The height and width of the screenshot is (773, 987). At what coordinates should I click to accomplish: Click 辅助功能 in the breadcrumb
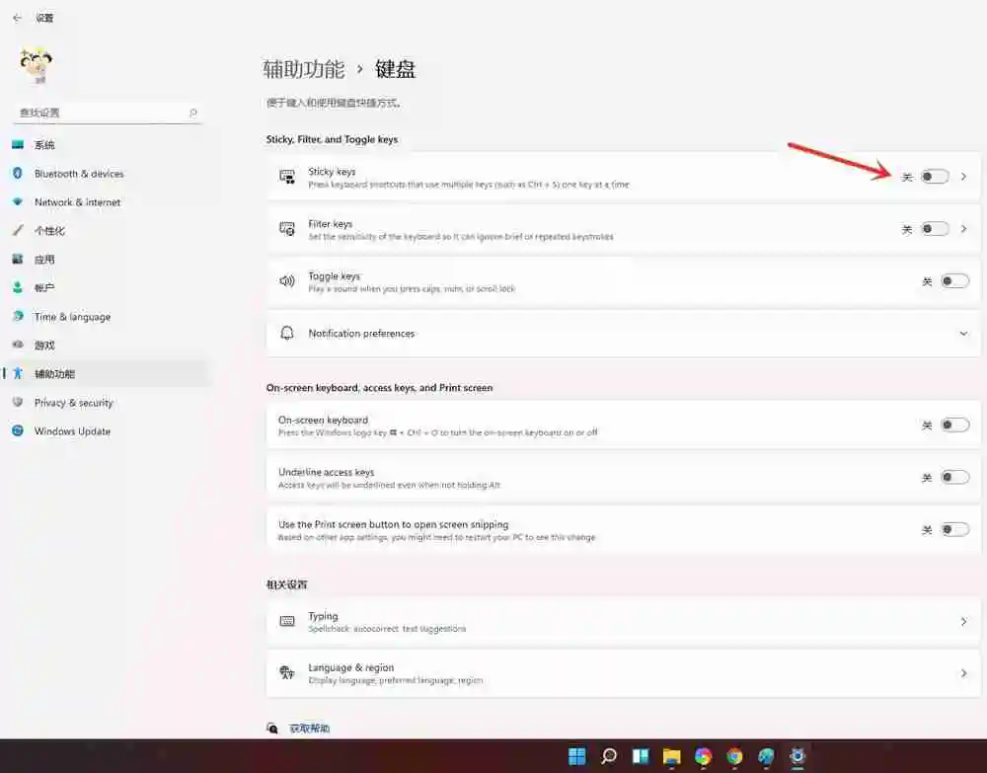[304, 69]
